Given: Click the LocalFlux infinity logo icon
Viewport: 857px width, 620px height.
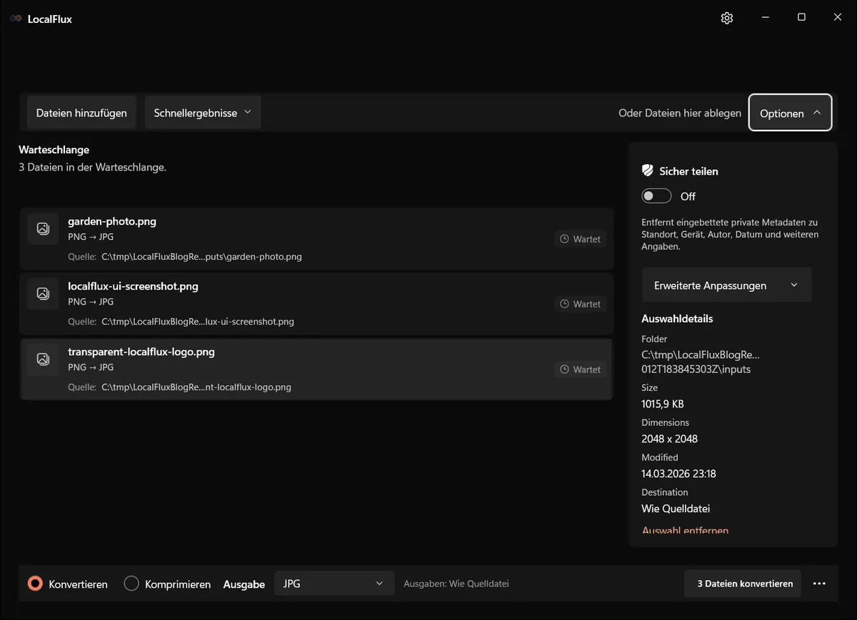Looking at the screenshot, I should pos(16,19).
